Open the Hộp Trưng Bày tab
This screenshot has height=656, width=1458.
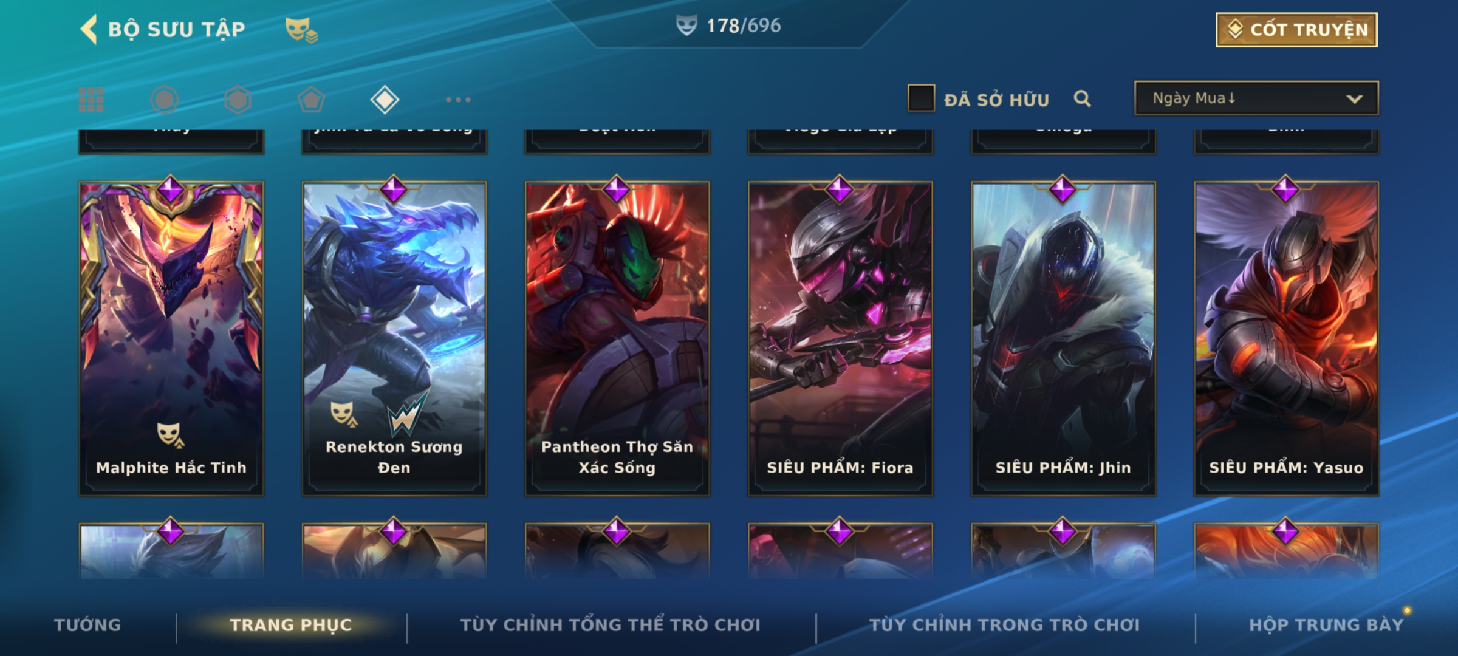1326,625
